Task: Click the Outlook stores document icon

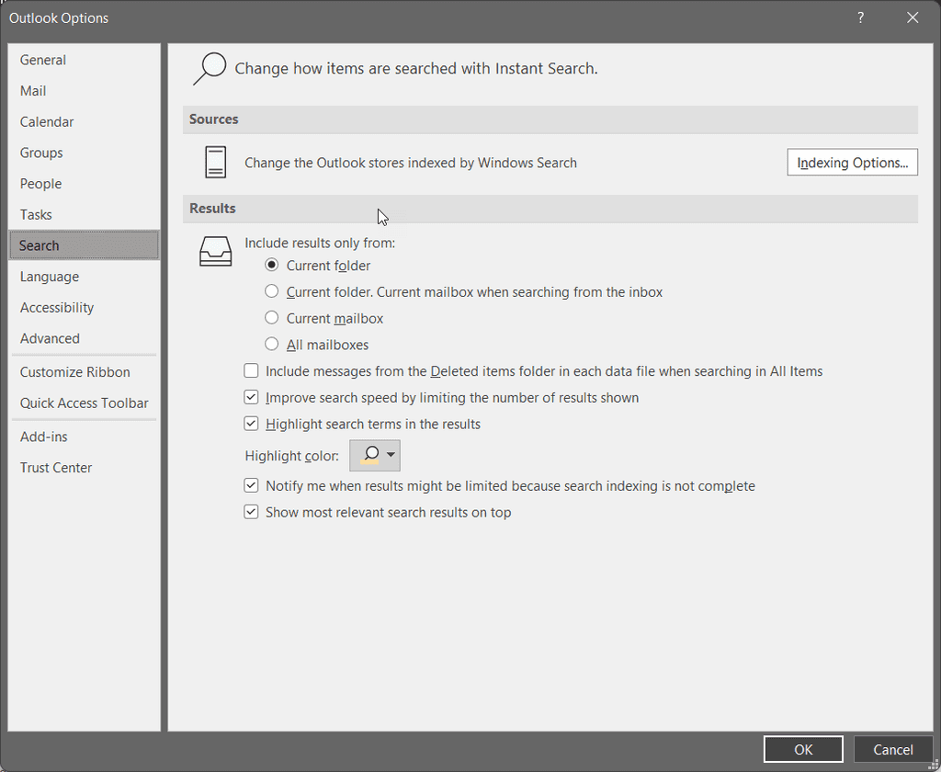Action: click(x=215, y=162)
